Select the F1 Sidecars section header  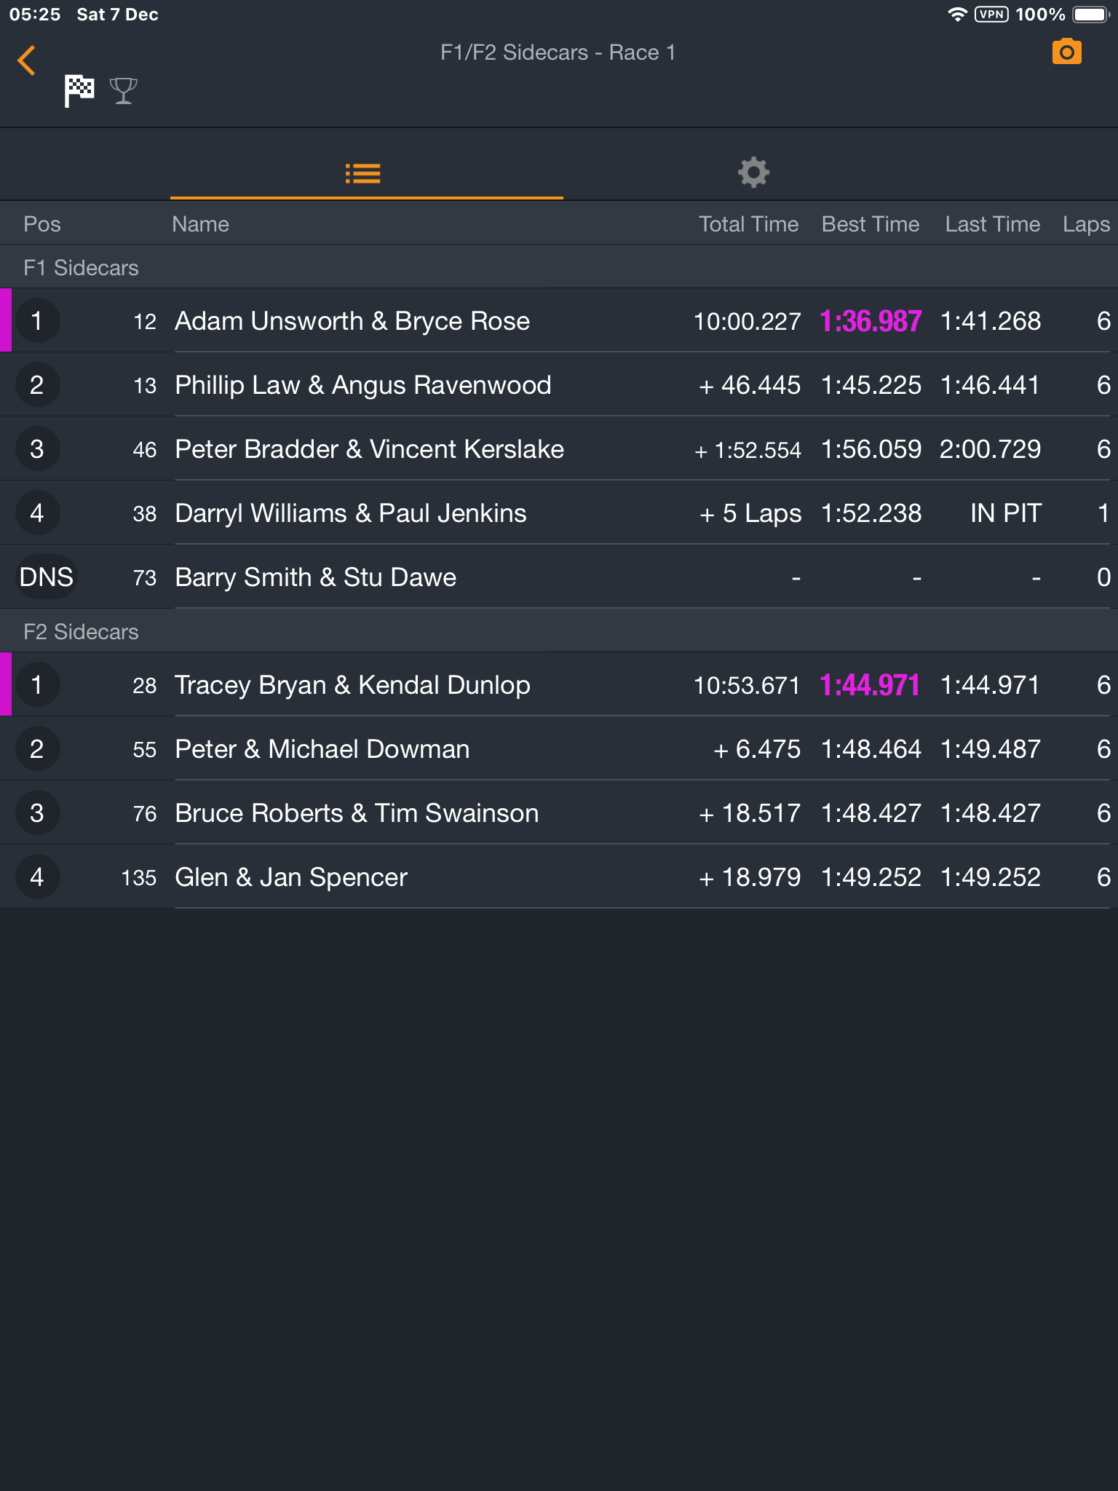(81, 268)
